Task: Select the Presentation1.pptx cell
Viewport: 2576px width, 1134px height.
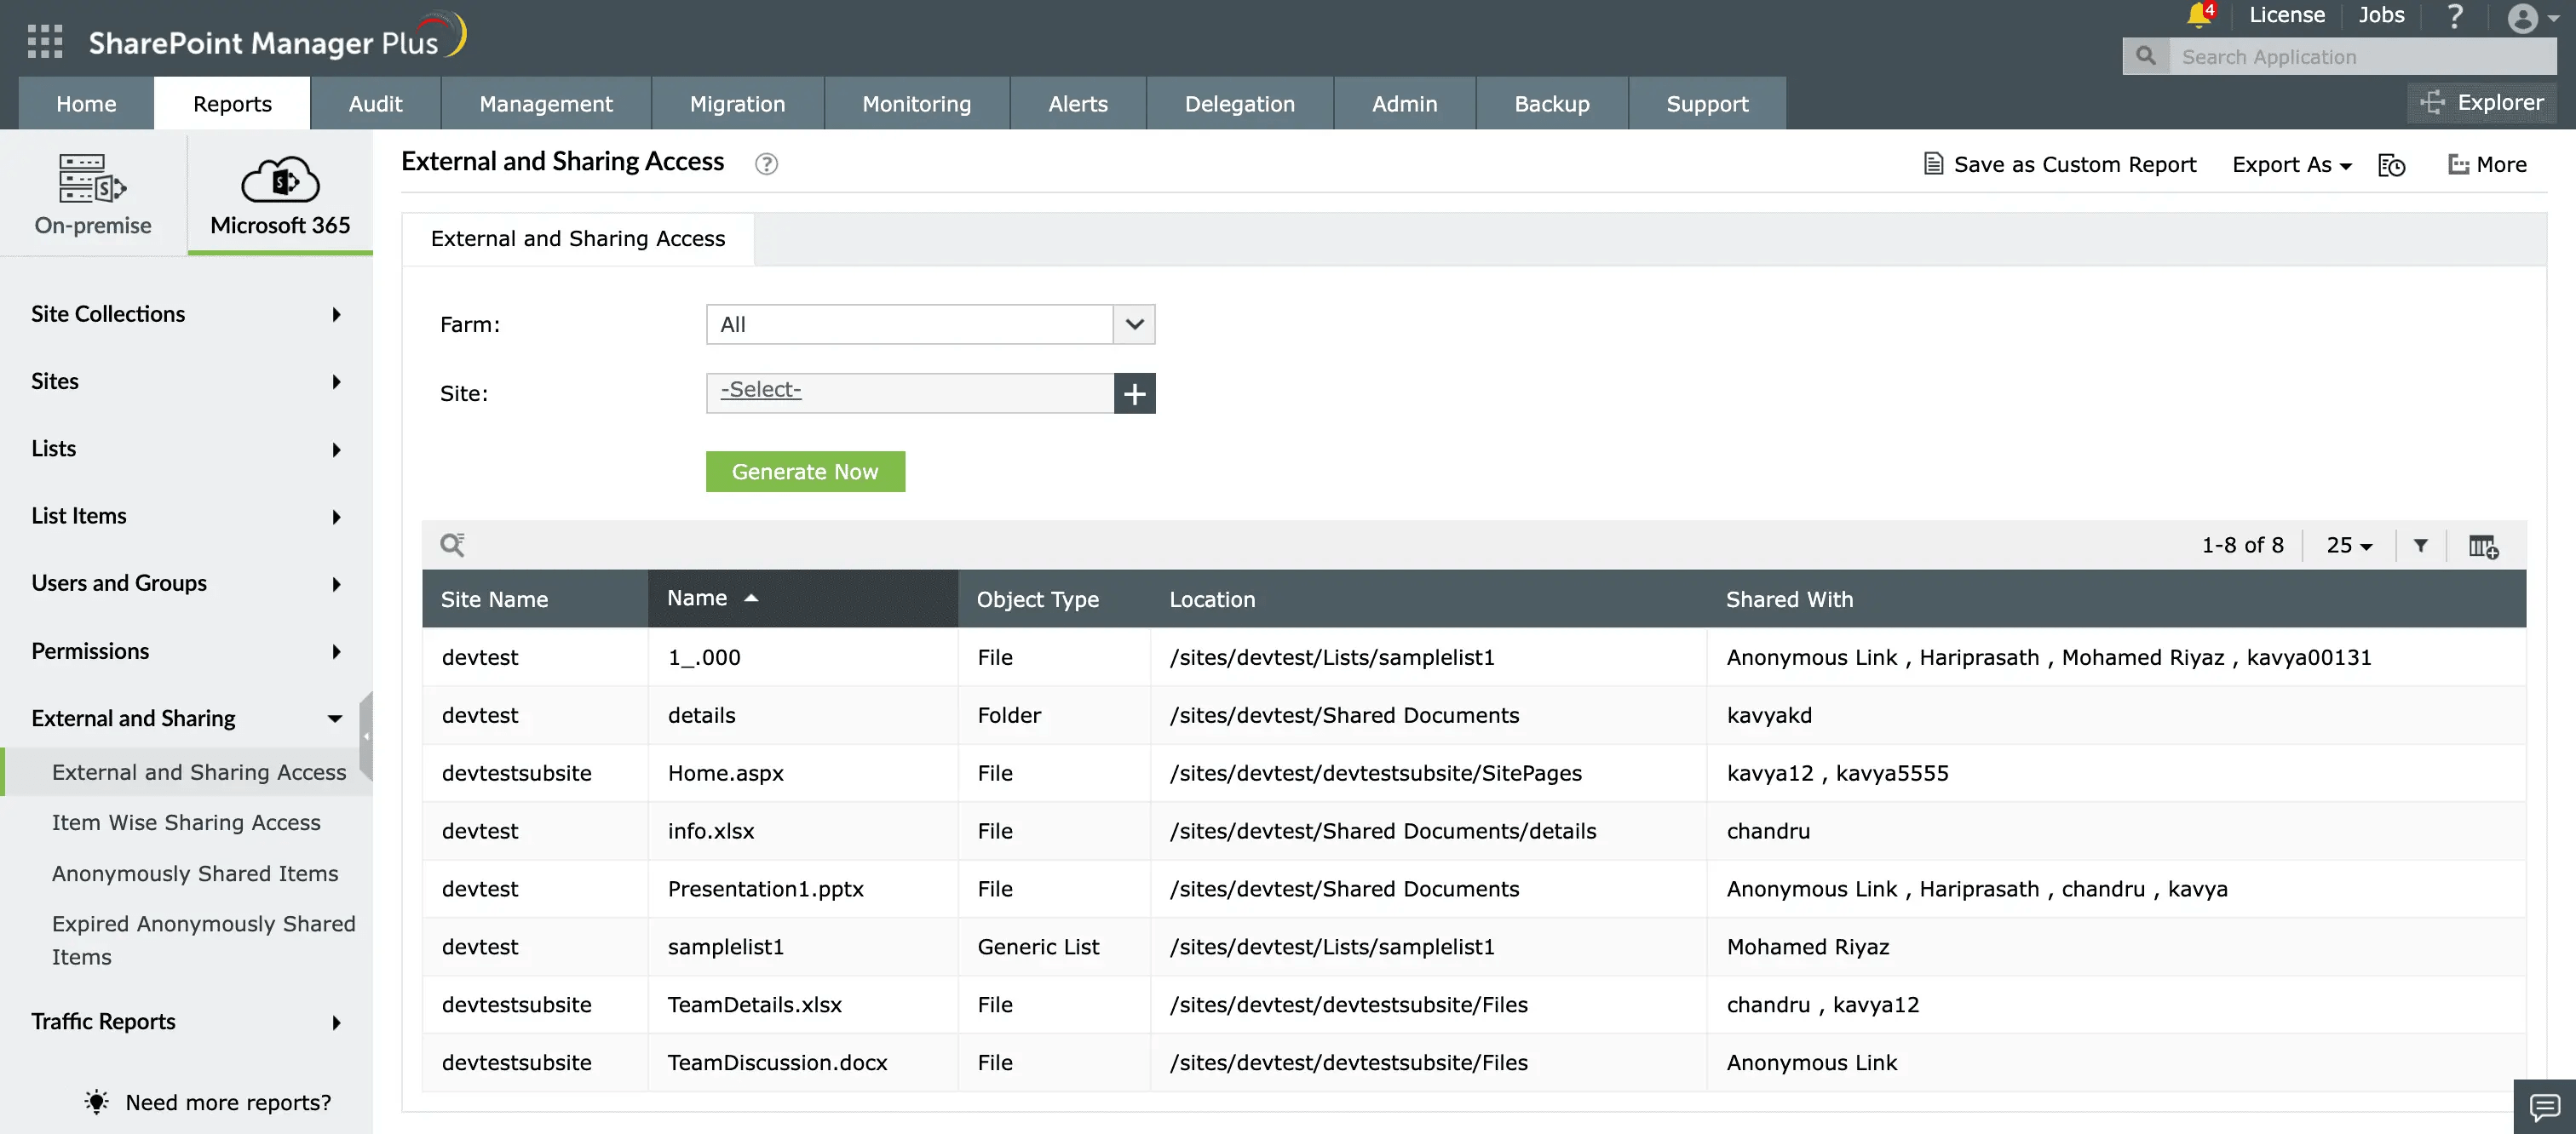Action: (803, 889)
